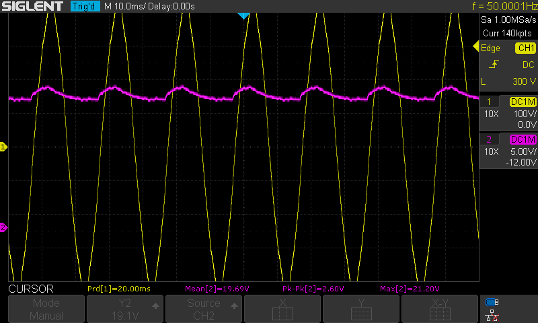Click channel 2 DC1M coupling badge
538x323 pixels.
click(523, 139)
